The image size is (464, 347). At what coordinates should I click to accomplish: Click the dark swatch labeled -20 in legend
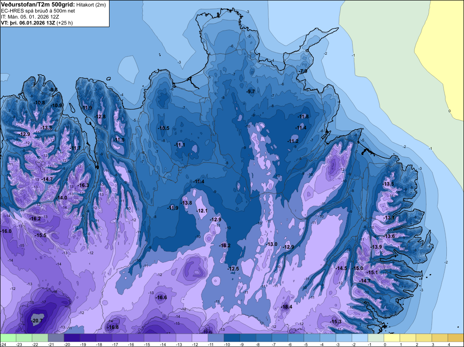tap(72, 338)
